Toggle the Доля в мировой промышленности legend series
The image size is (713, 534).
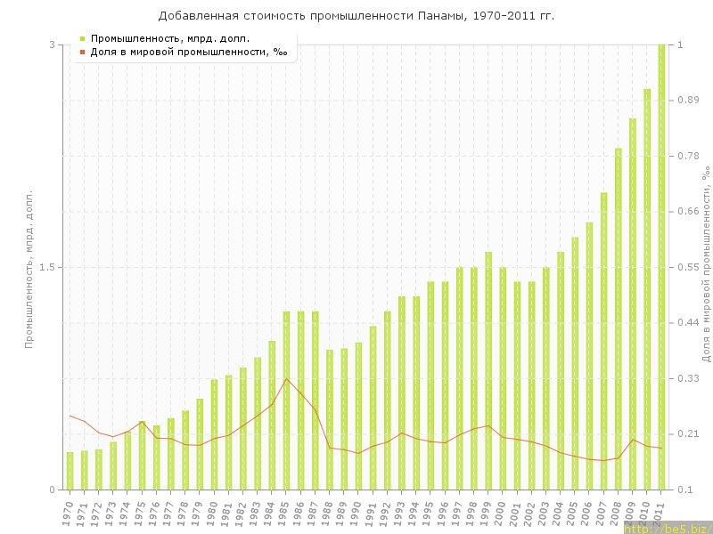[188, 52]
